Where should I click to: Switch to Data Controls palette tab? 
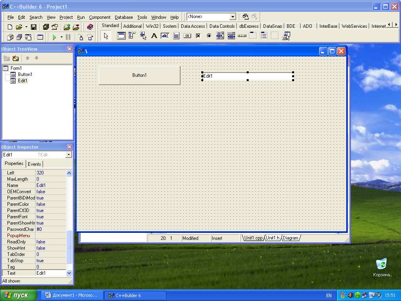coord(222,26)
